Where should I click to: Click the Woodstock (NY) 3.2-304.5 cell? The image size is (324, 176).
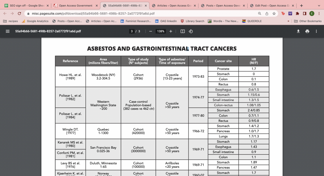(103, 76)
